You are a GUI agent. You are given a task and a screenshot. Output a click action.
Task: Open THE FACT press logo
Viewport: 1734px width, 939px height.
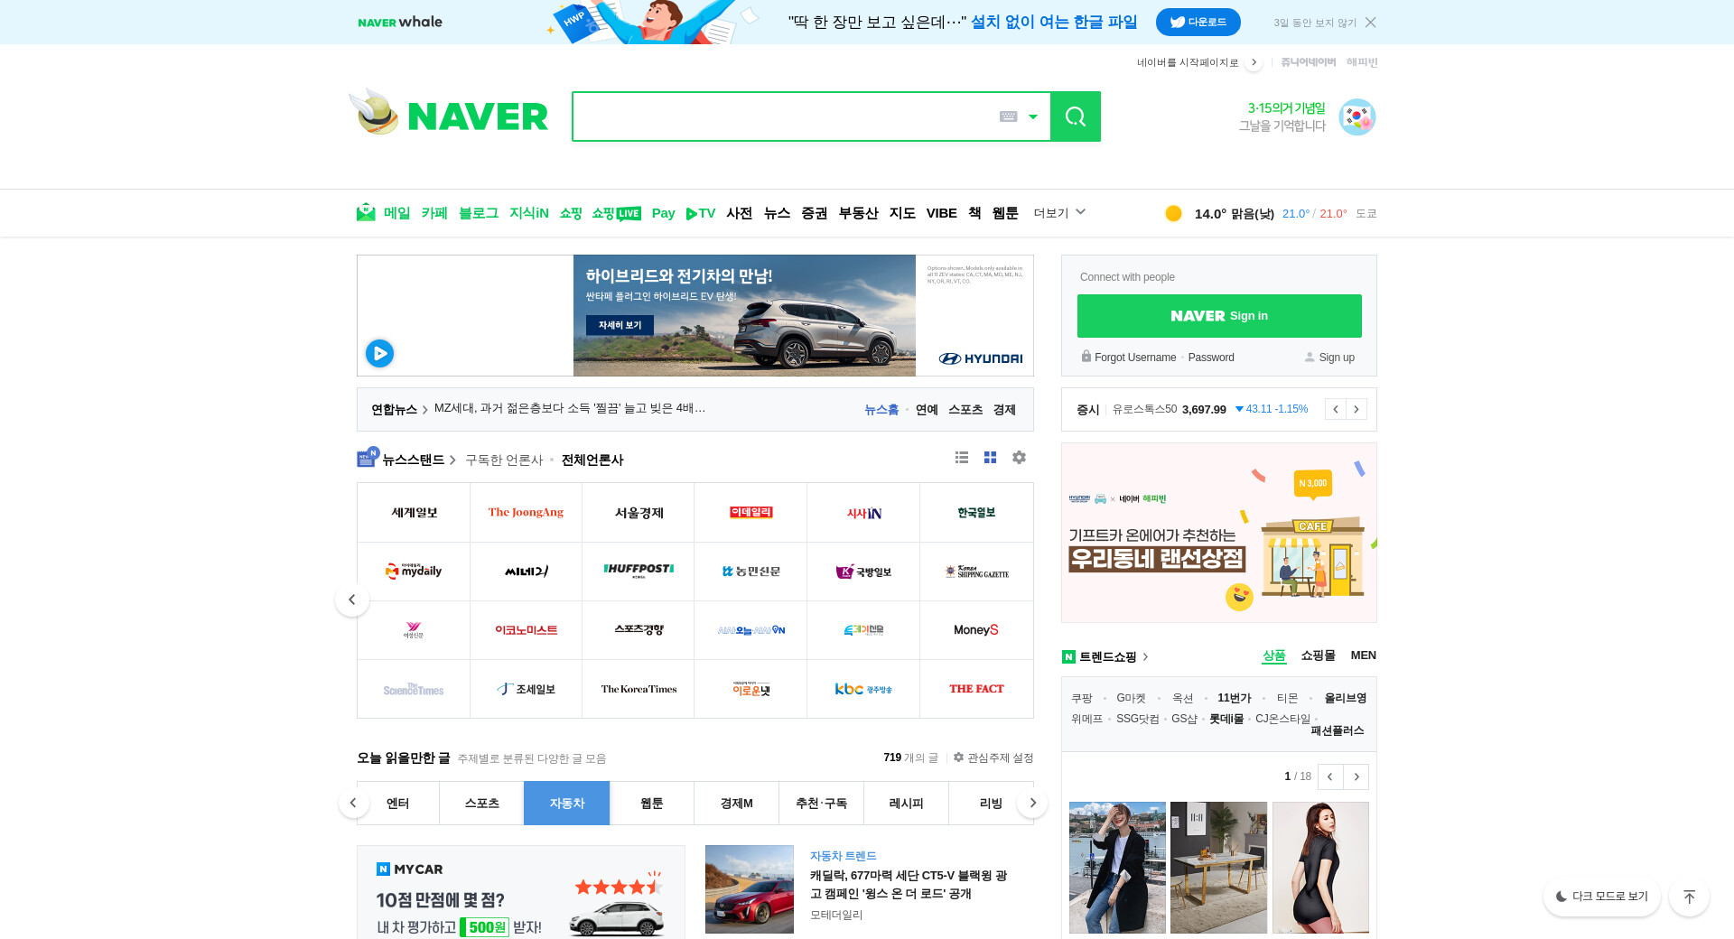point(976,689)
